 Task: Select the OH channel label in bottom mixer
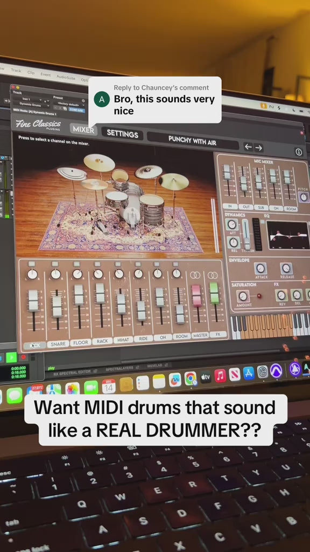pyautogui.click(x=163, y=337)
